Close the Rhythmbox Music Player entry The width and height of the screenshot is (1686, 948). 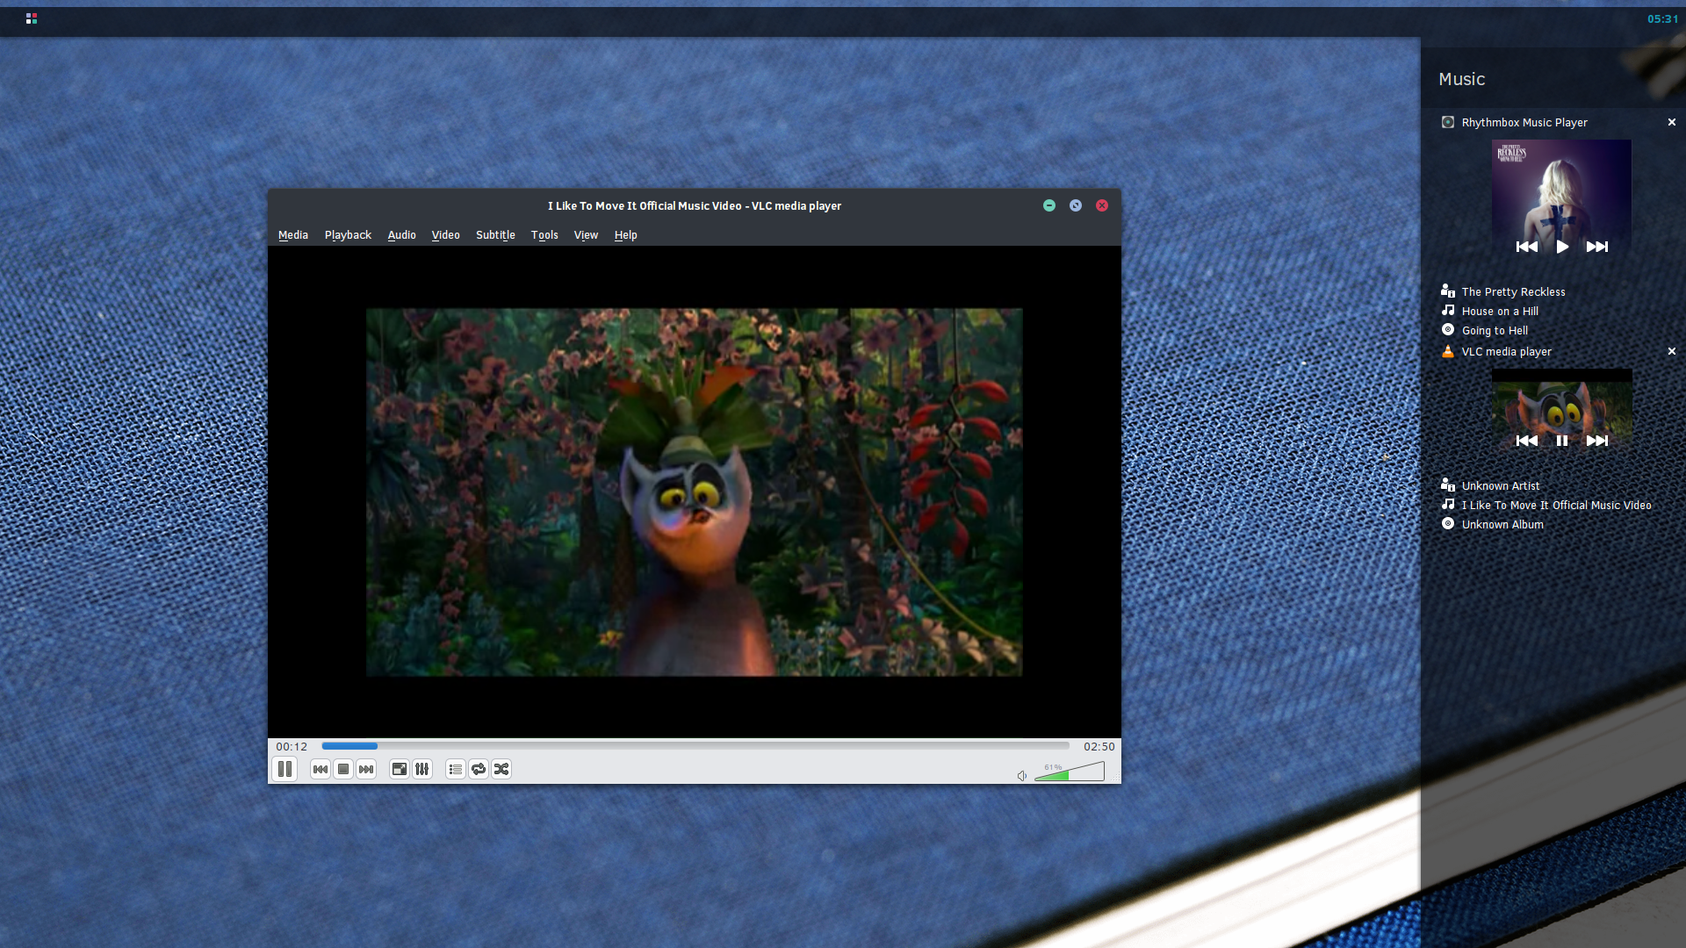tap(1672, 123)
